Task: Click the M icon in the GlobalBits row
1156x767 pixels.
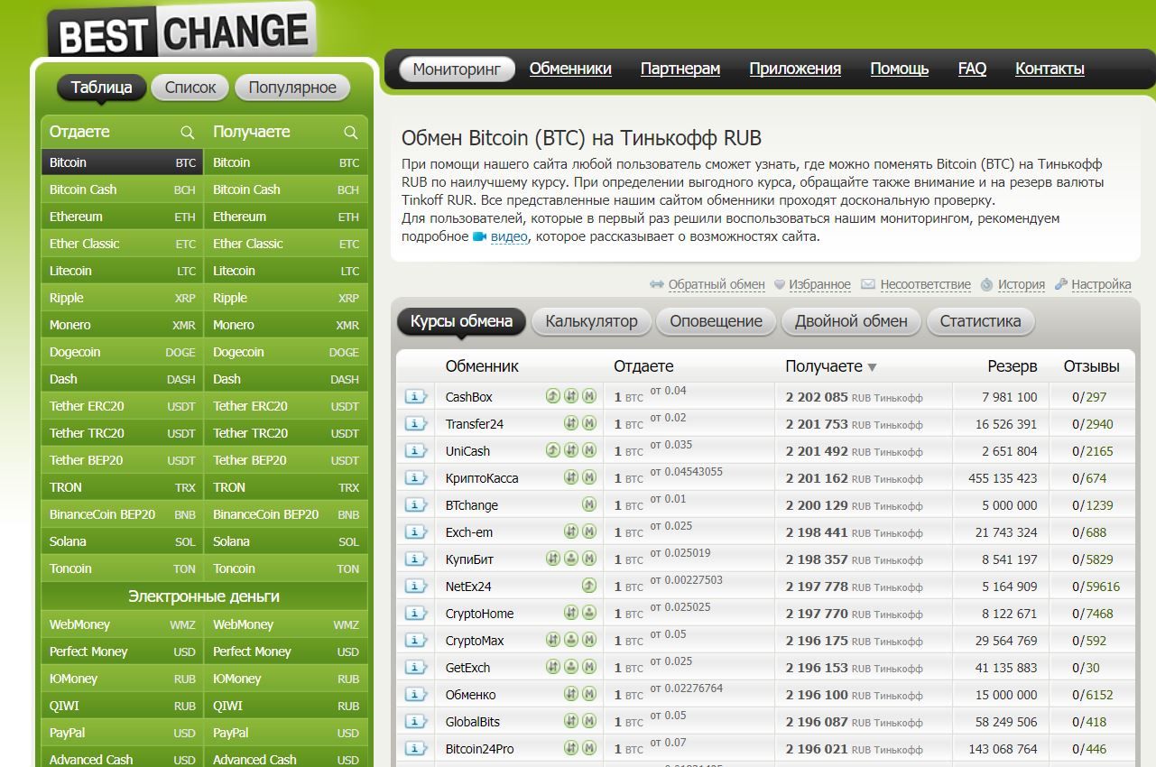Action: pos(589,721)
